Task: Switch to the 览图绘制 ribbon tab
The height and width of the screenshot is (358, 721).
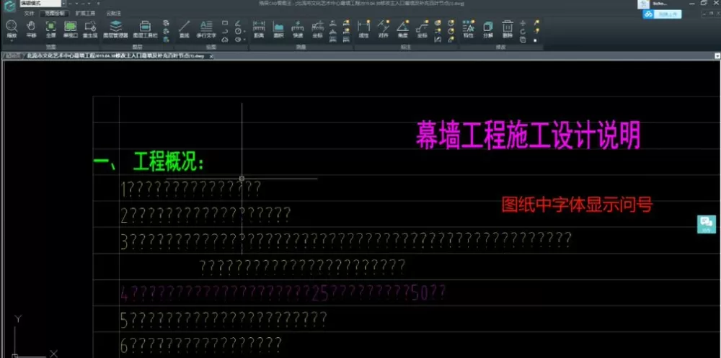Action: coord(55,14)
